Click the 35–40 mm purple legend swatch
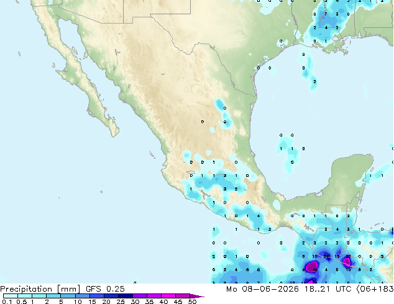 tap(154, 296)
